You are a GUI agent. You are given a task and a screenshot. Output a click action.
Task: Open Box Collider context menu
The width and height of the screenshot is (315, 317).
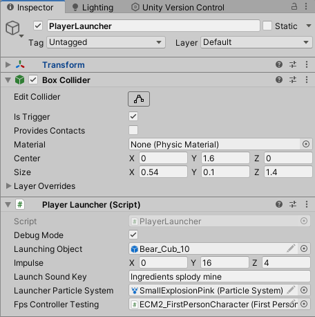pyautogui.click(x=307, y=80)
